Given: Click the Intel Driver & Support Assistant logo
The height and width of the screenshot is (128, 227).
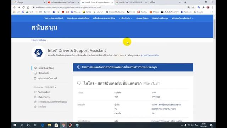Looking at the screenshot, I should click(39, 53).
